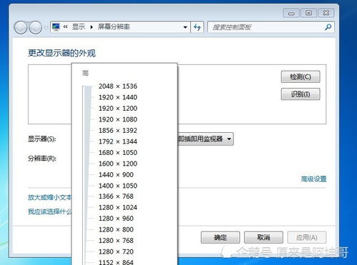Click the double chevron in address bar

(65, 26)
